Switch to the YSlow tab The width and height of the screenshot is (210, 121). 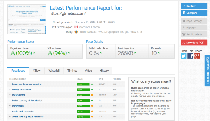coord(37,71)
